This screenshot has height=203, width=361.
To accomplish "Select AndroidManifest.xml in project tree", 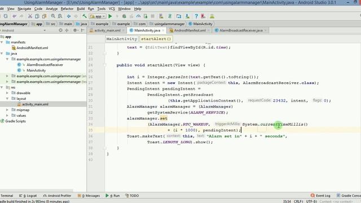I will pyautogui.click(x=32, y=48).
